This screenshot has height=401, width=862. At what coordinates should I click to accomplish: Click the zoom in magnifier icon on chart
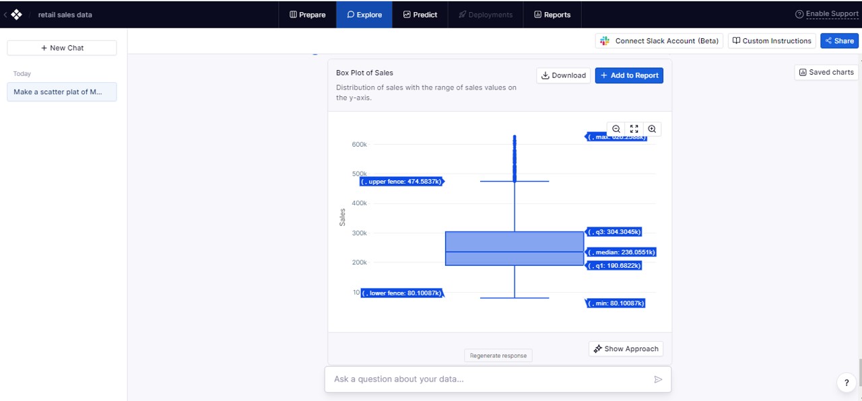pos(652,129)
